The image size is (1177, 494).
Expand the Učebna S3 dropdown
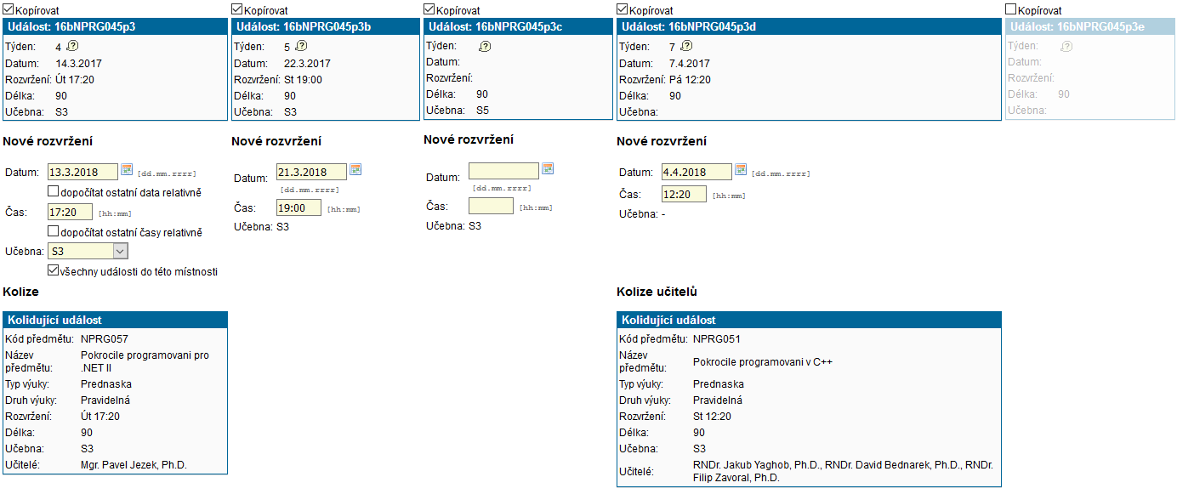pos(120,251)
